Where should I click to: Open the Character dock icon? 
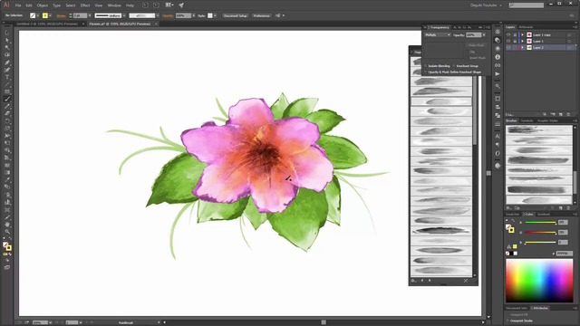tap(498, 137)
